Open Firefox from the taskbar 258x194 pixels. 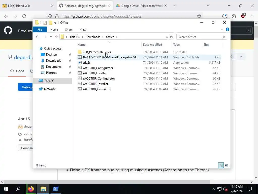31,189
